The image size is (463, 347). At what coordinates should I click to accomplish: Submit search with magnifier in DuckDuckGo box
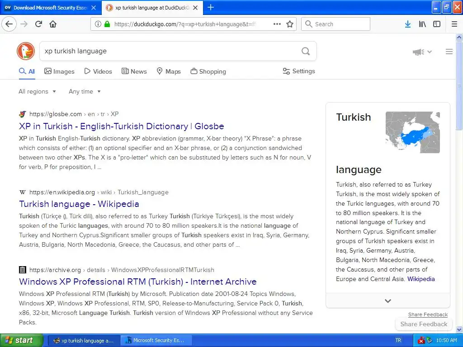pyautogui.click(x=306, y=51)
